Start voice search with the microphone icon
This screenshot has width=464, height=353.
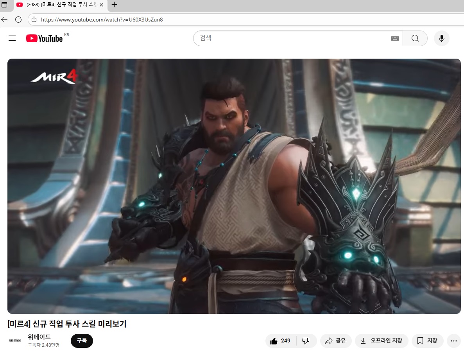441,38
